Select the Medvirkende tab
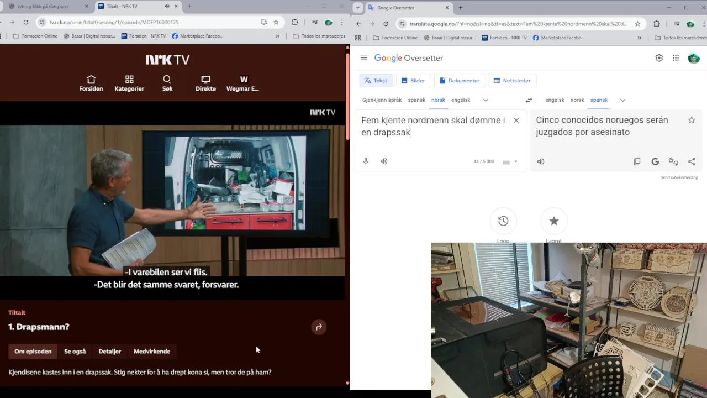Screen dimensions: 707x398 (152, 351)
